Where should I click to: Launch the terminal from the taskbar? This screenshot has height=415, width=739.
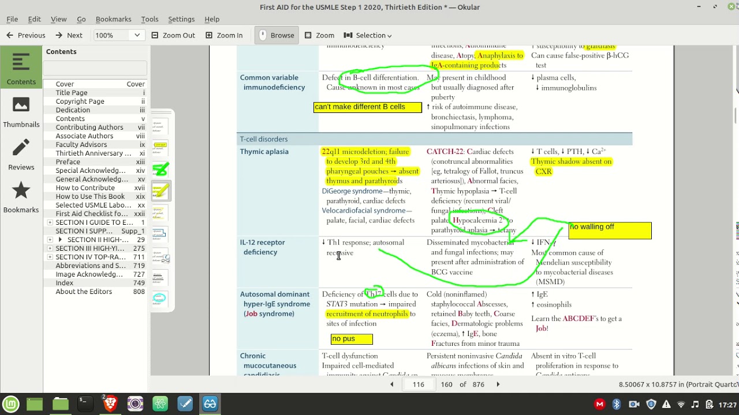[x=85, y=404]
